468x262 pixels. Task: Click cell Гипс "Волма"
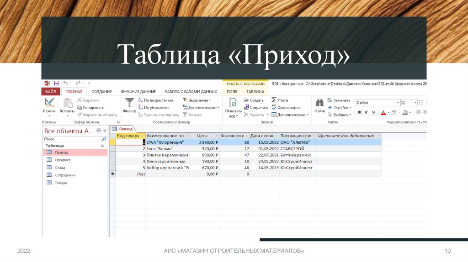click(x=167, y=149)
